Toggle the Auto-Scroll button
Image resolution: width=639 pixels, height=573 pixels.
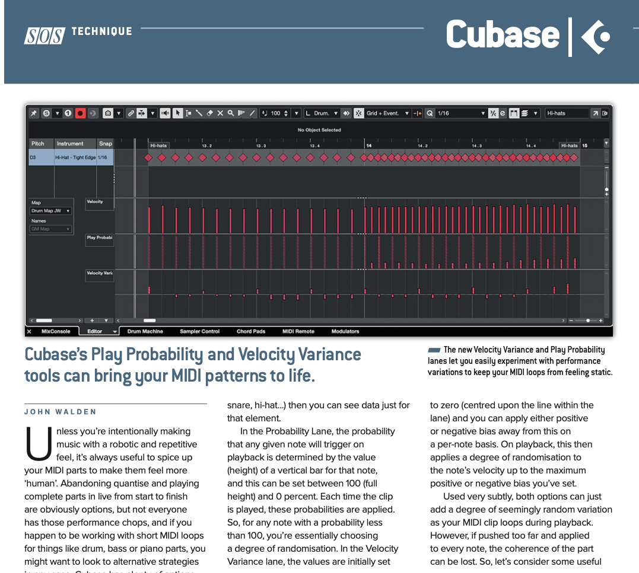click(141, 113)
